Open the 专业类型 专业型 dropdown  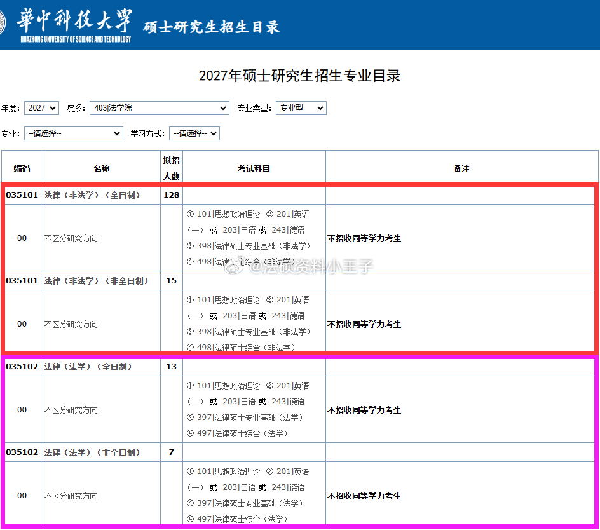[301, 108]
